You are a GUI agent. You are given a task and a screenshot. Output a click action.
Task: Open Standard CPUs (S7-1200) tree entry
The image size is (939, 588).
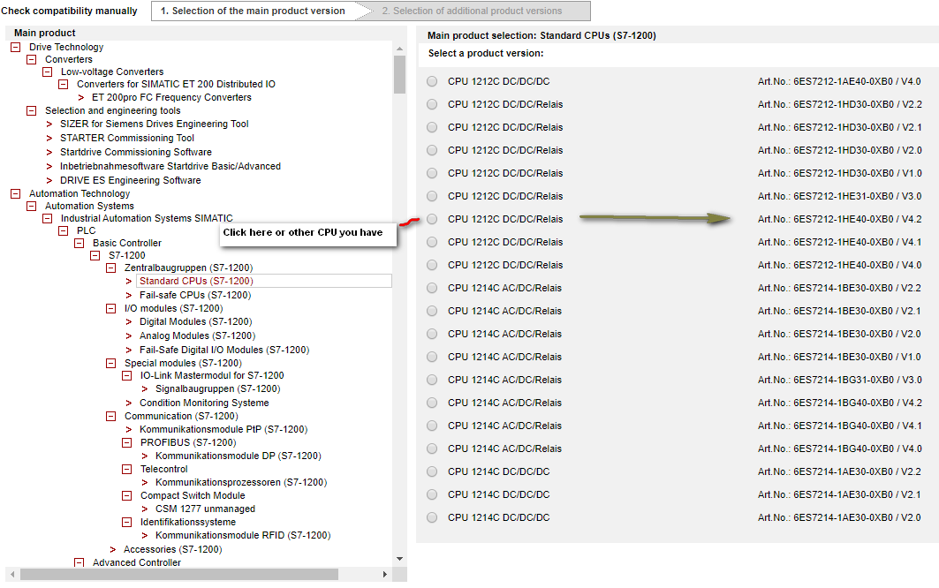click(196, 281)
